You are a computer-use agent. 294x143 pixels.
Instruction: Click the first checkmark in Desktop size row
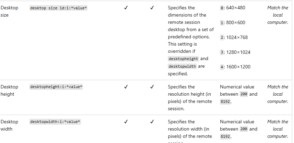pos(126,8)
